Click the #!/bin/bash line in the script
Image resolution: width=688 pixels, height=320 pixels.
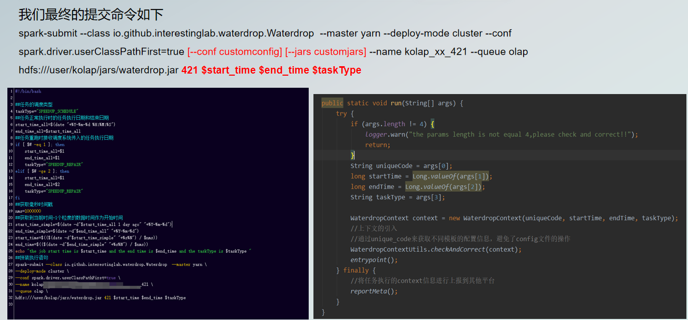(28, 91)
